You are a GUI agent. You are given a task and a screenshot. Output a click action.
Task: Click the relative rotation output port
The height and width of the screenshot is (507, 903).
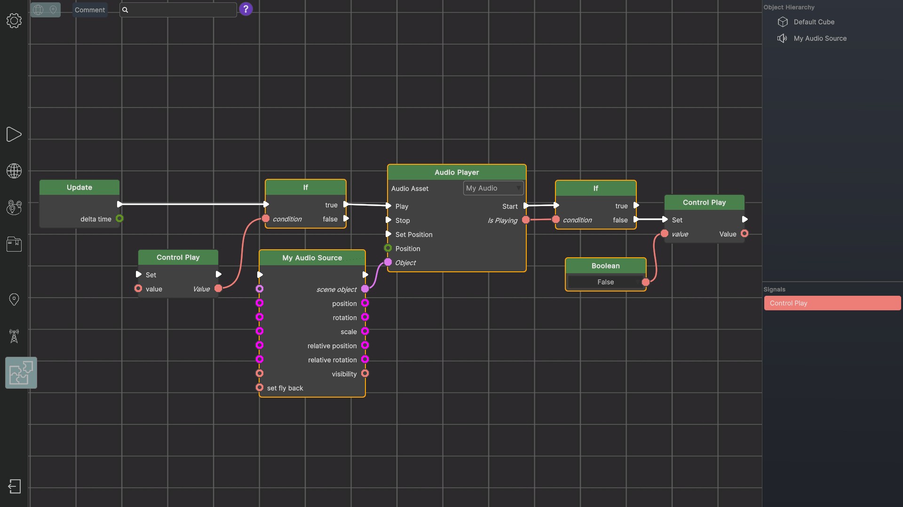[x=365, y=359]
